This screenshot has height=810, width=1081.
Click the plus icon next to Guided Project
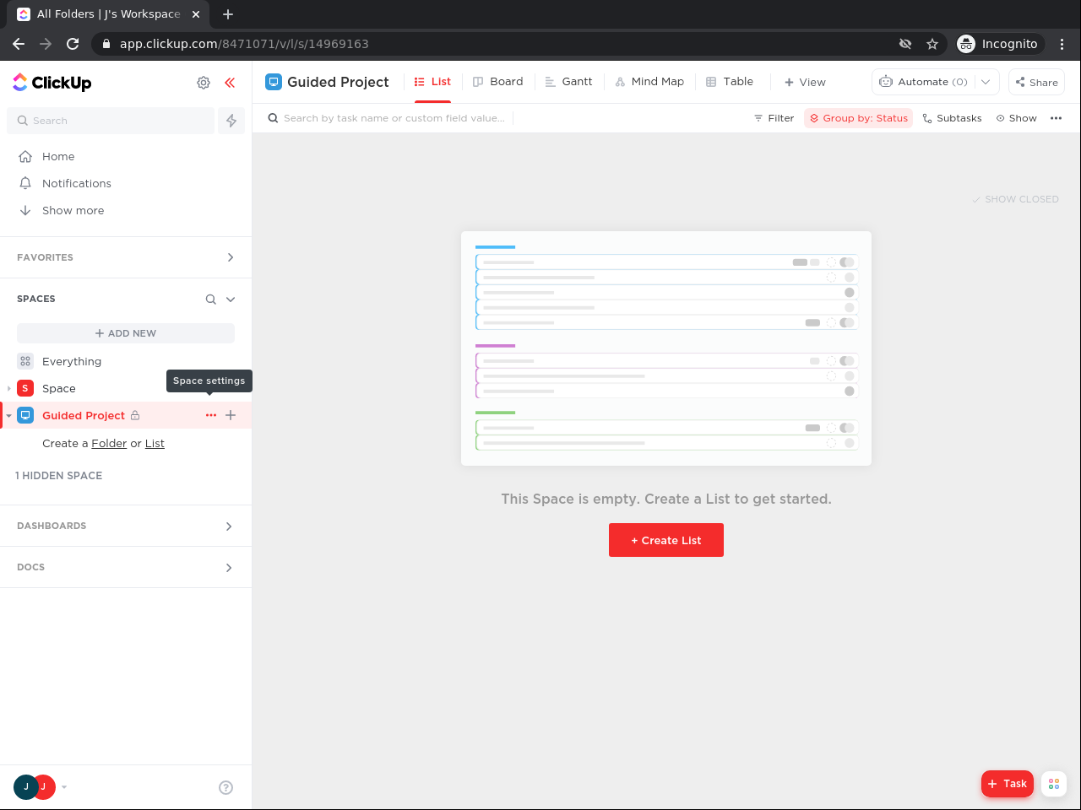[x=231, y=415]
